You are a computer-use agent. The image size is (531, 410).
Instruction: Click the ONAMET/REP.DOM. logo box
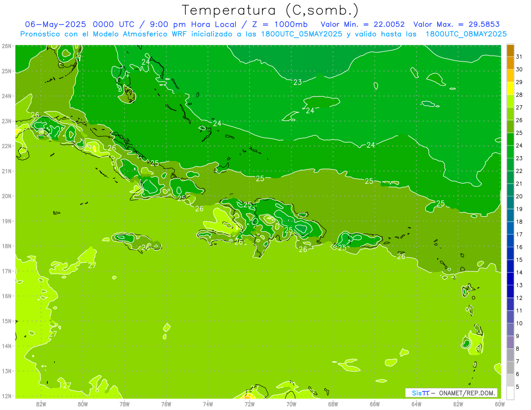pos(451,393)
